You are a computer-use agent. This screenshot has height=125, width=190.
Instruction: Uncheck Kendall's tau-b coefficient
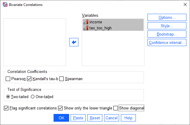pos(29,79)
